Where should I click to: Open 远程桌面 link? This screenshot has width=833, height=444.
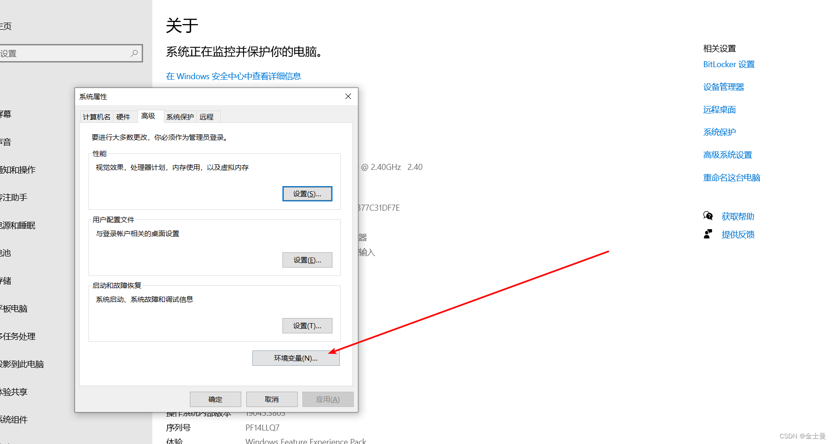[720, 110]
